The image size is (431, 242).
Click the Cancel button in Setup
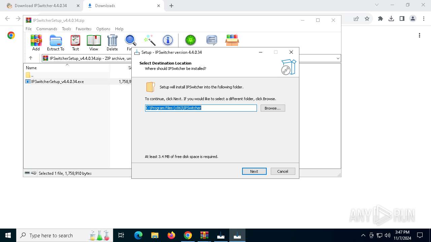click(x=283, y=171)
